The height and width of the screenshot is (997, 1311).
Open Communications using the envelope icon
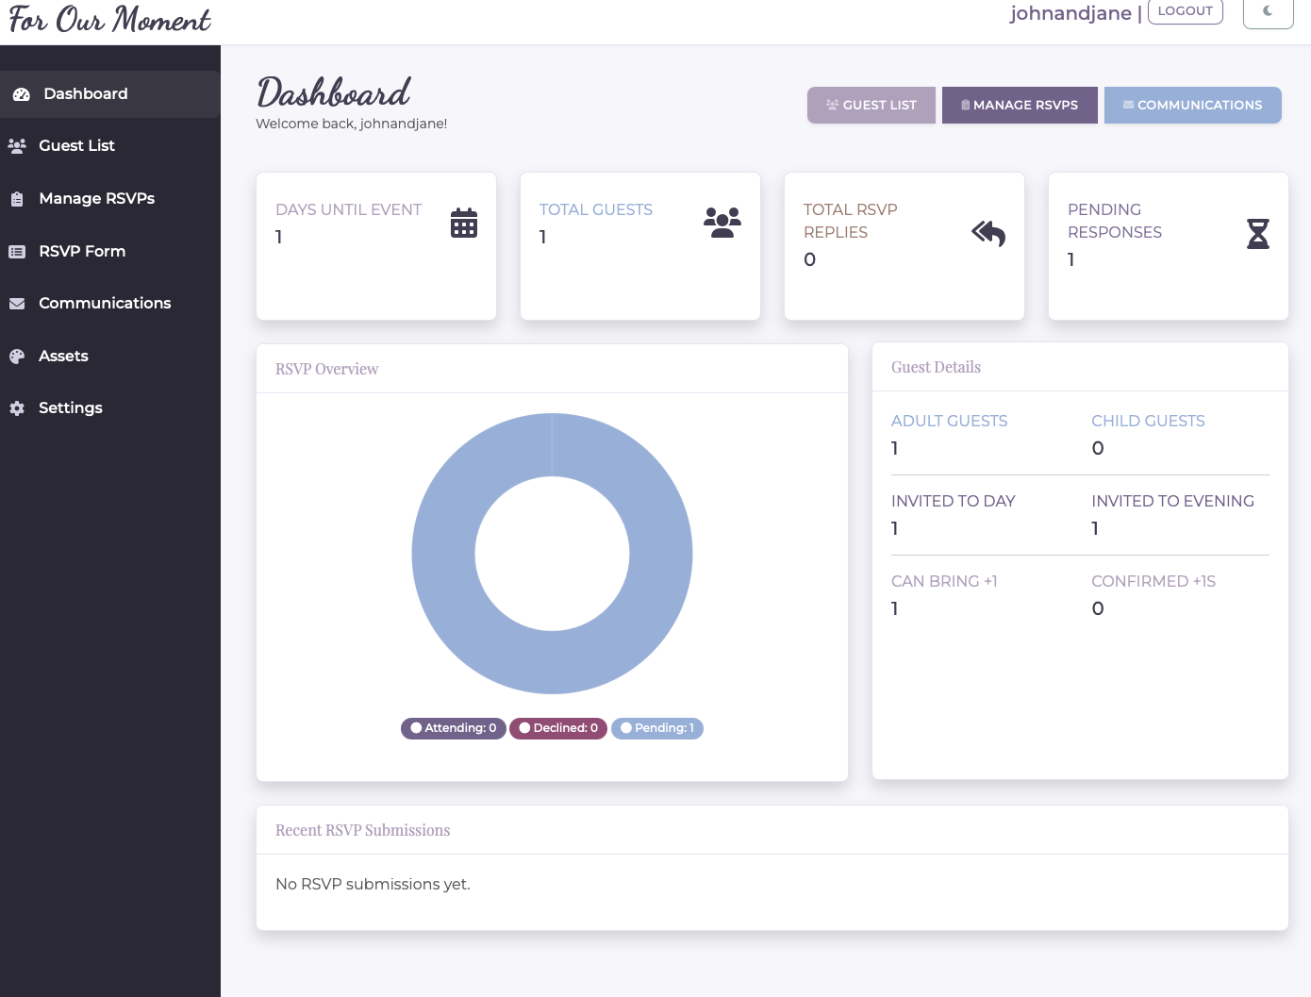pos(16,303)
